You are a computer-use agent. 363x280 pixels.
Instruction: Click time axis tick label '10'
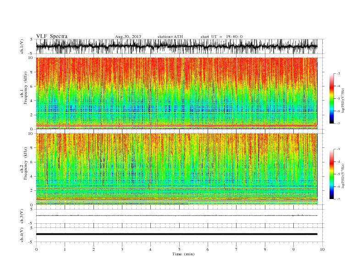322,249
